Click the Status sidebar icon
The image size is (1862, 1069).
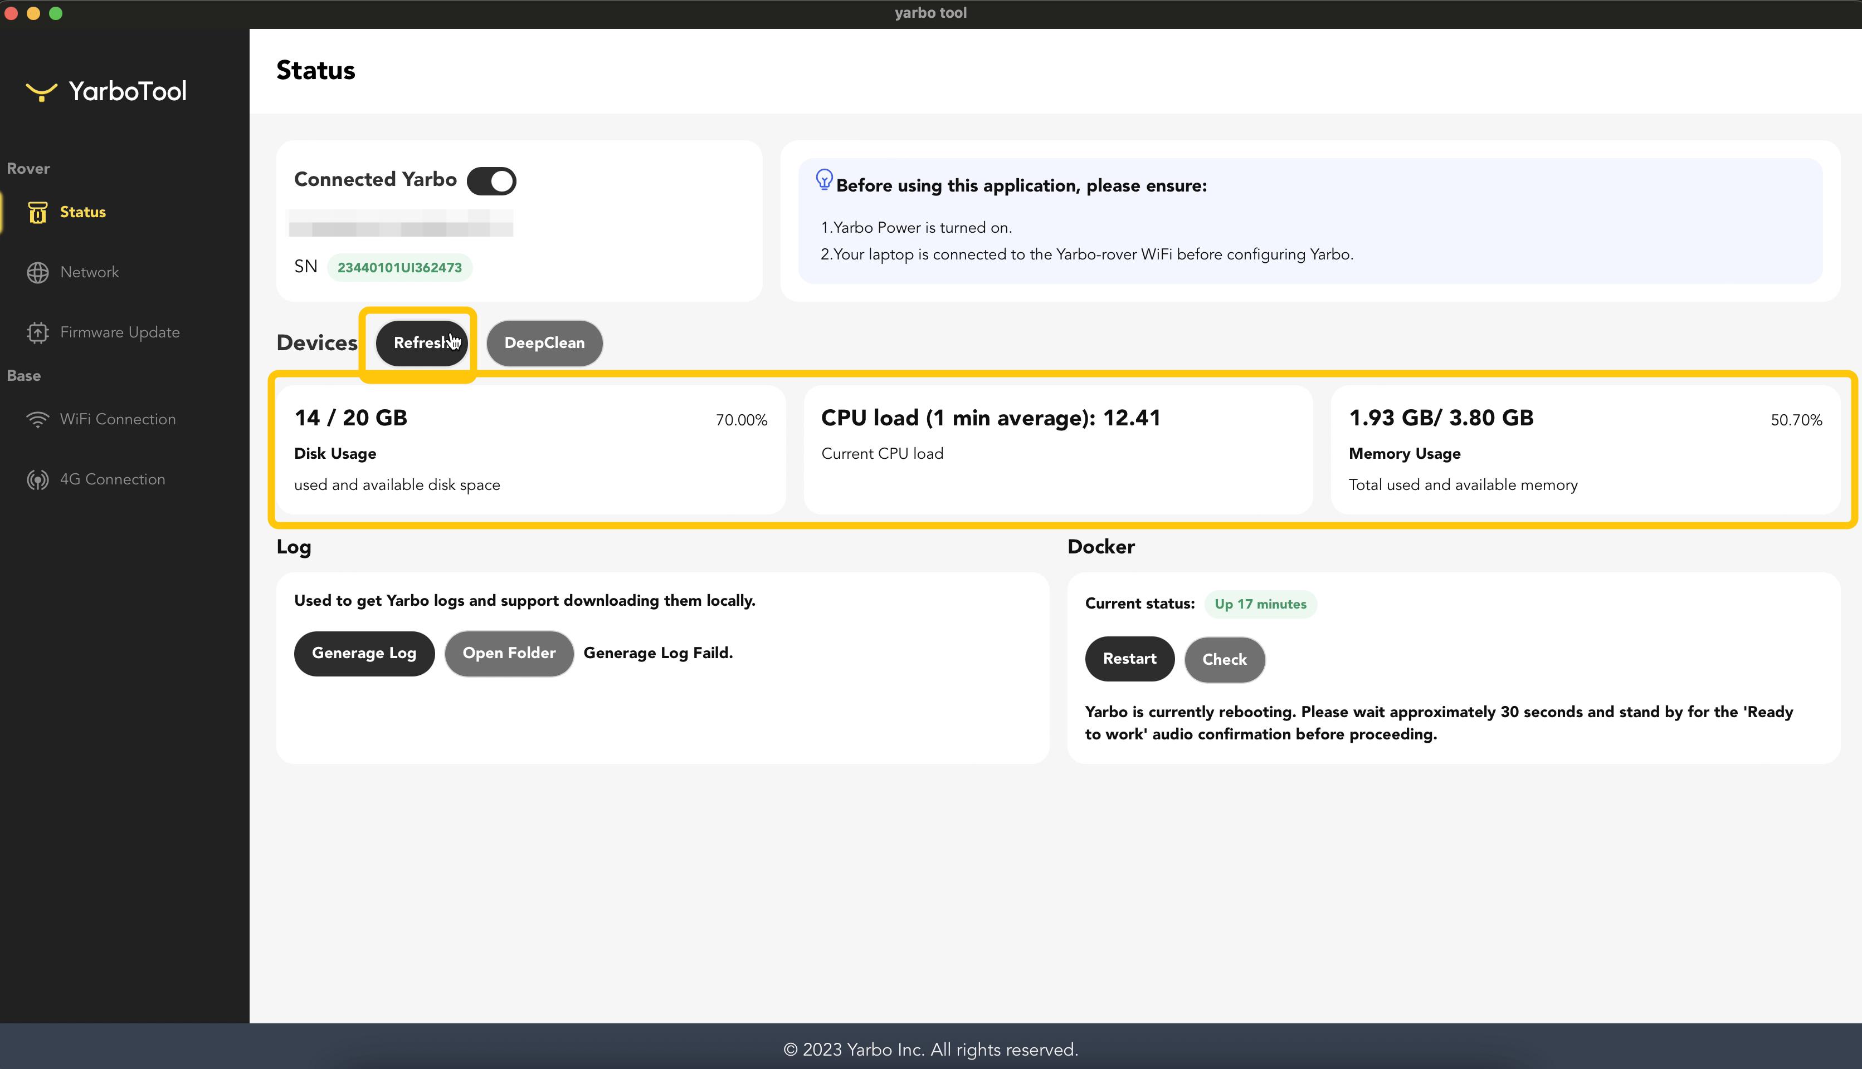(x=37, y=212)
